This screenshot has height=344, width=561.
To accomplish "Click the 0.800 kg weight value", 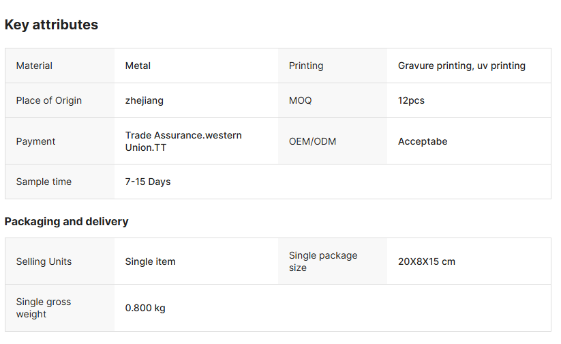I will pos(145,308).
